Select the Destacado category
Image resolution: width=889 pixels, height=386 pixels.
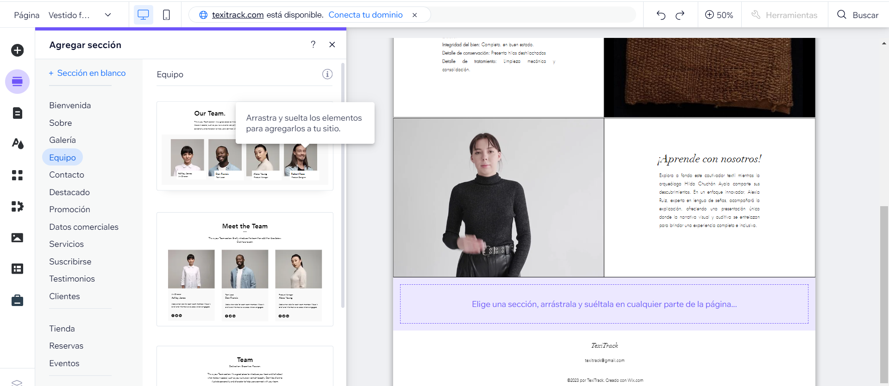click(69, 192)
